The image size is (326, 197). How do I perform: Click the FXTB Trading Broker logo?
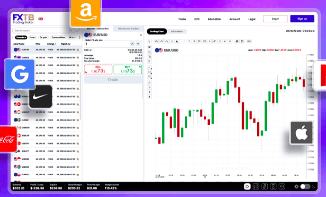coord(23,19)
